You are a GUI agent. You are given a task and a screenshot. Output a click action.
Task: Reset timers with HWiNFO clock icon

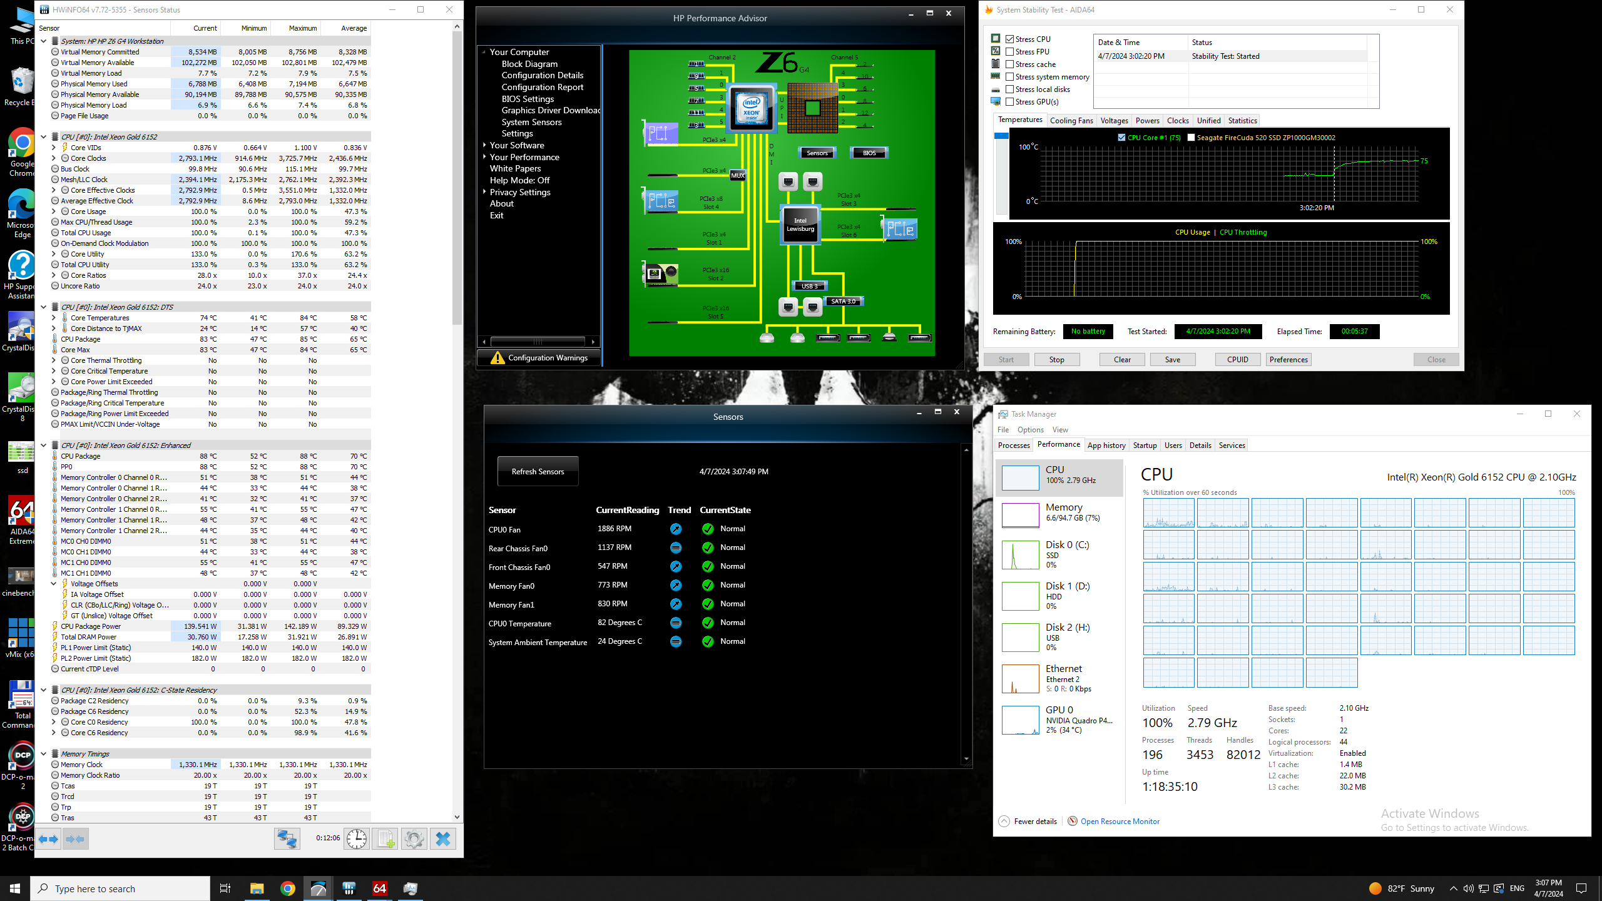[355, 838]
